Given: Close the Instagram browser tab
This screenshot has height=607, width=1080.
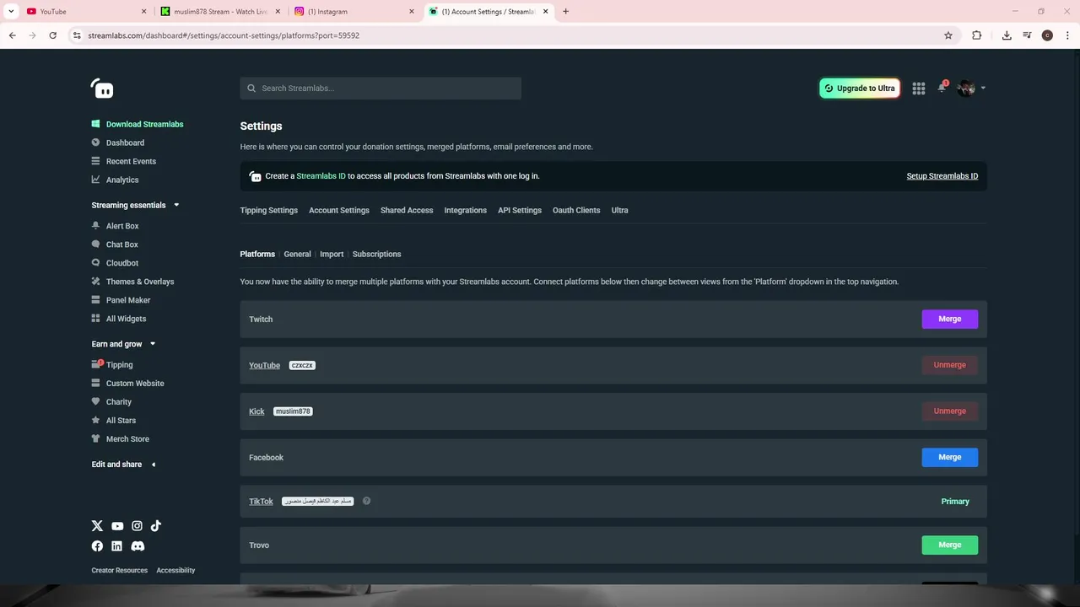Looking at the screenshot, I should [412, 12].
